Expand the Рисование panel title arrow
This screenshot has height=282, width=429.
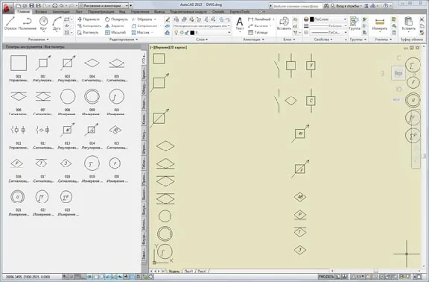coord(38,40)
